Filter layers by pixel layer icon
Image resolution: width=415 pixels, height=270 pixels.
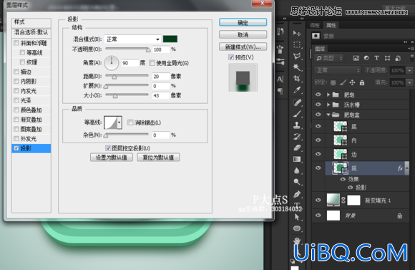[x=356, y=58]
